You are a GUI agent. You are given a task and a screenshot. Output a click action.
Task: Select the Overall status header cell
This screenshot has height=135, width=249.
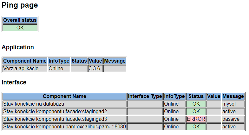(20, 20)
